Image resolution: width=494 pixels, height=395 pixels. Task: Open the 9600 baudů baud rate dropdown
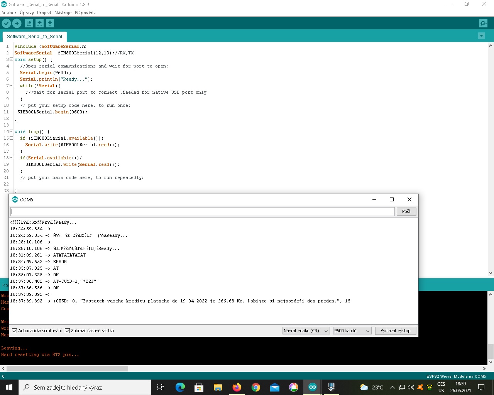352,331
